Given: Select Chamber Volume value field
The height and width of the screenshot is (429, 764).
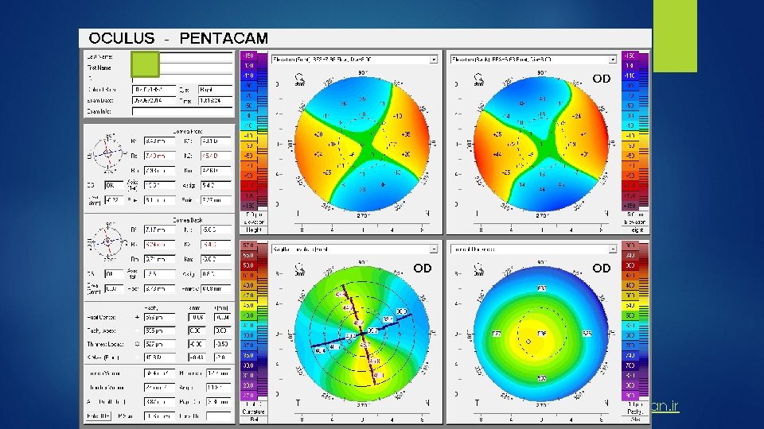Looking at the screenshot, I should (159, 388).
